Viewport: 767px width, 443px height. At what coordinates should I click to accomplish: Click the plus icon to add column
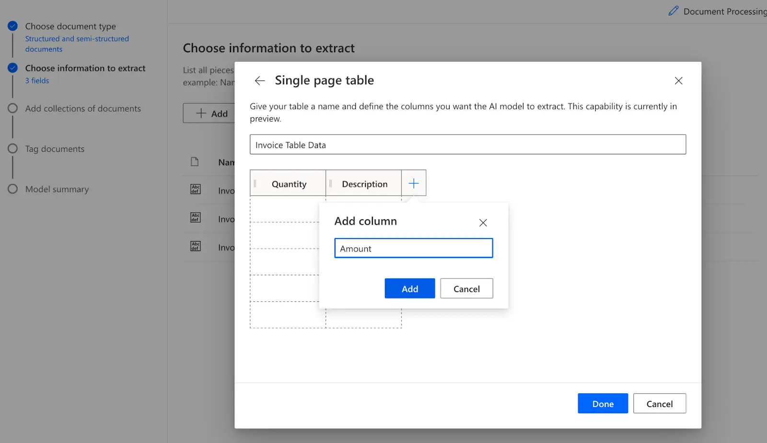pos(414,183)
